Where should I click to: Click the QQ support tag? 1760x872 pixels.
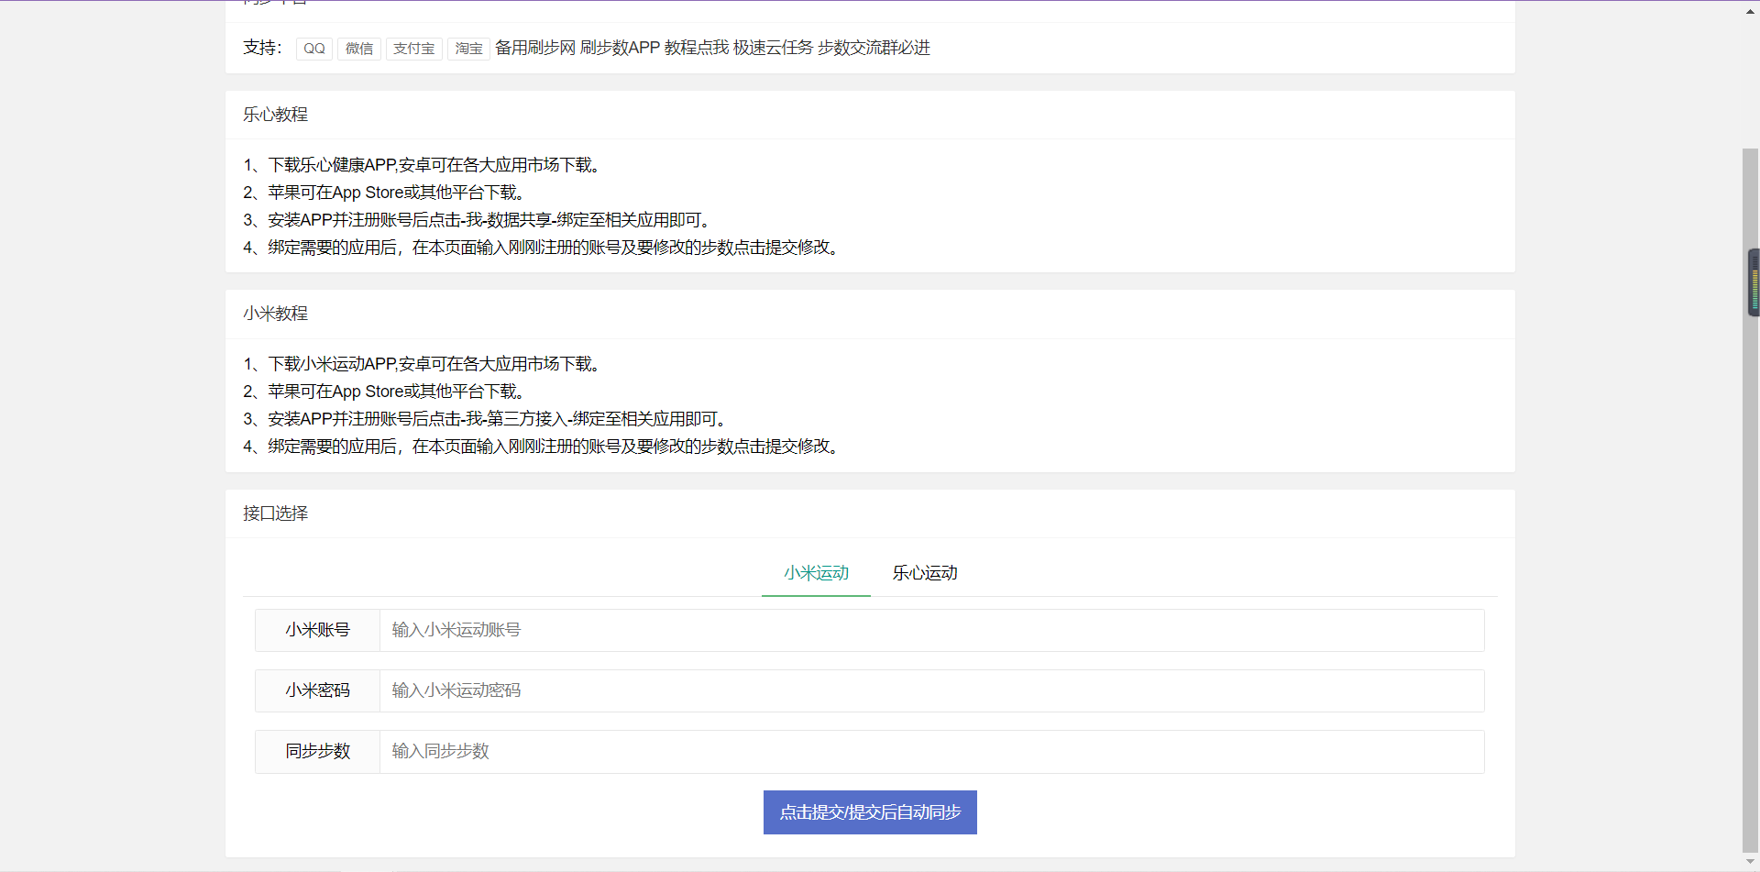[314, 49]
